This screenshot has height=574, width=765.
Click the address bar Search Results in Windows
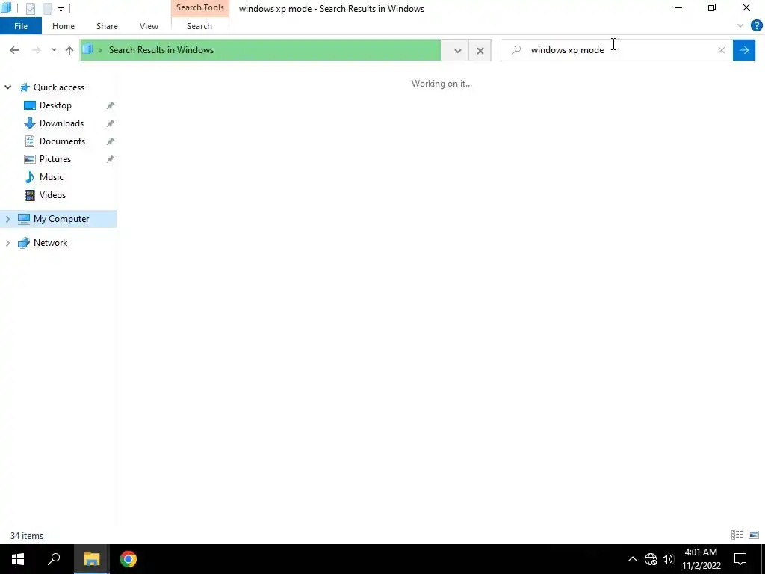tap(261, 50)
